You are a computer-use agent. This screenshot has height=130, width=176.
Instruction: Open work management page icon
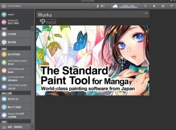point(4,34)
